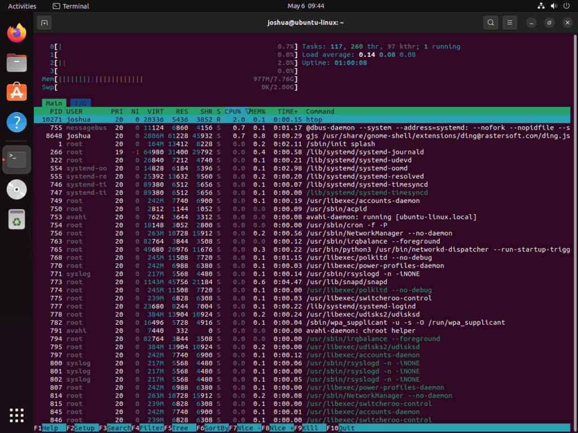Open the Show Applications grid

[16, 415]
